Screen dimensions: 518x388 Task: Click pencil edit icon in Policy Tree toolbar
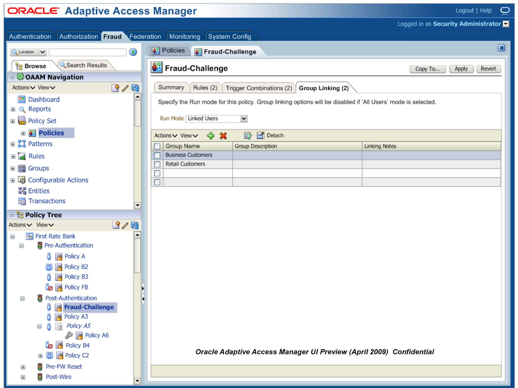click(125, 225)
